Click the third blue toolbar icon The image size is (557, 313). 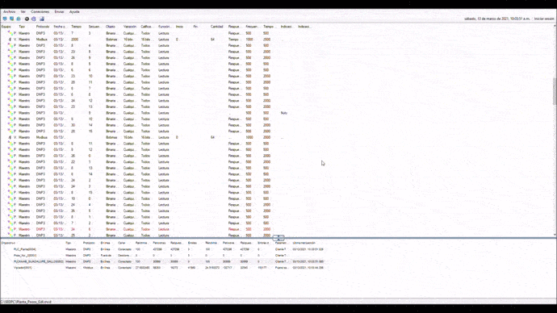(19, 19)
